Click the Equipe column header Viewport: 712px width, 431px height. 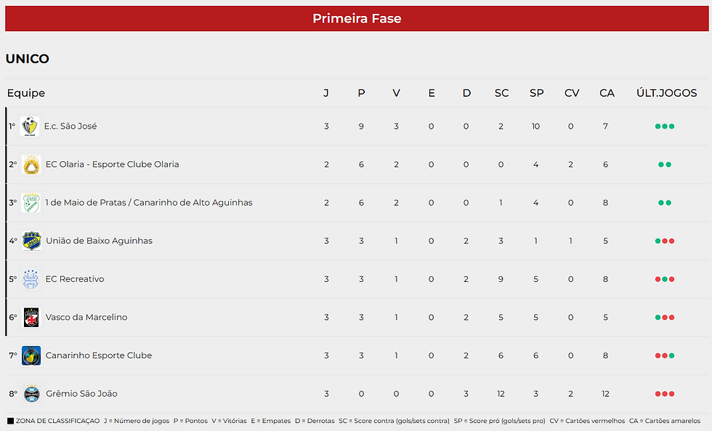click(26, 93)
